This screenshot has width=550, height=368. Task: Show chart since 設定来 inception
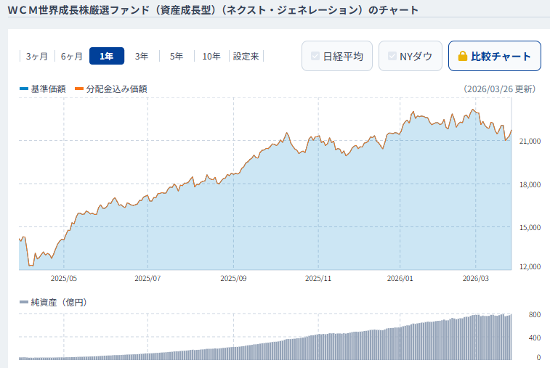(246, 56)
